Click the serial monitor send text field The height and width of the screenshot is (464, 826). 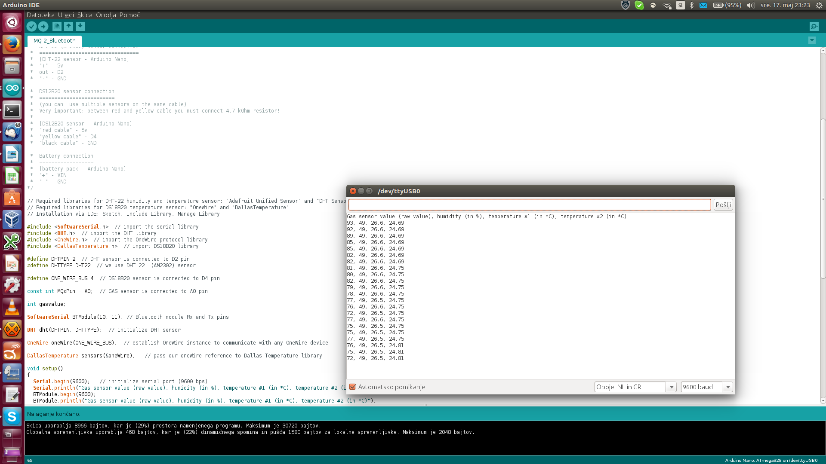530,205
